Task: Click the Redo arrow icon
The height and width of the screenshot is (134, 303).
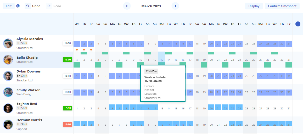Action: pos(49,6)
